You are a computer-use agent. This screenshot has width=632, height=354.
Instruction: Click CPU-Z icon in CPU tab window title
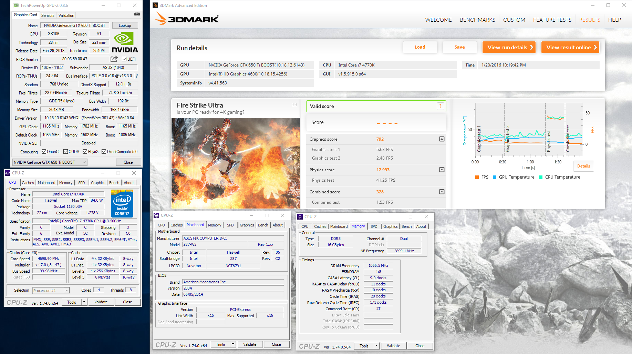[8, 173]
